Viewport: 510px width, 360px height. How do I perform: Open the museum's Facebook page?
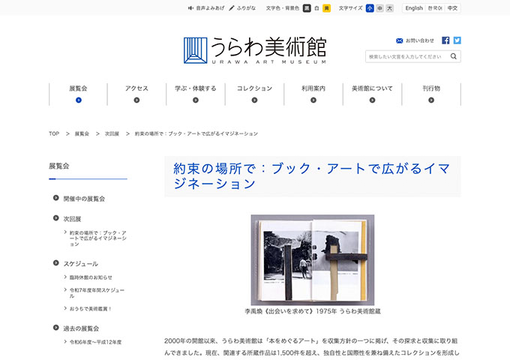click(x=445, y=40)
